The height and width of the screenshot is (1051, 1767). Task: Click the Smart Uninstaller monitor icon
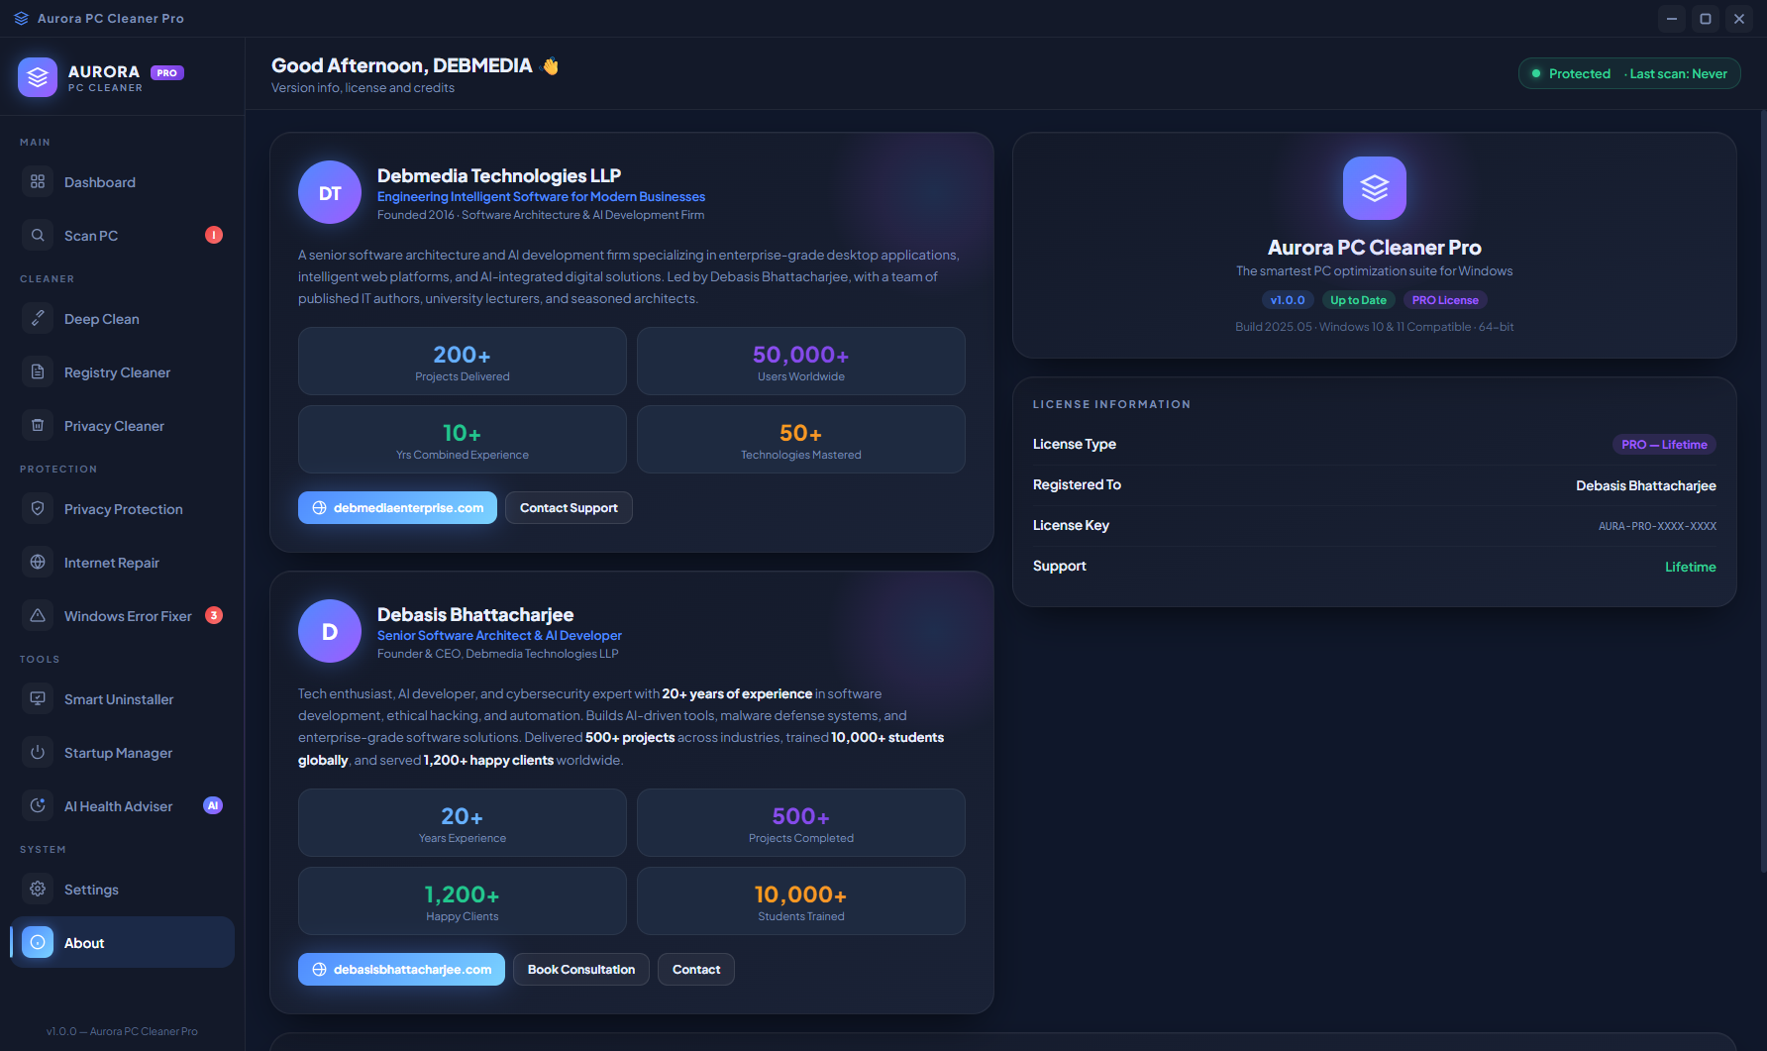coord(38,698)
